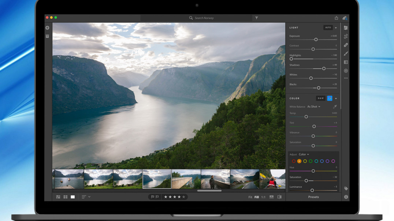Open the Adjust Color dropdown

tap(304, 154)
